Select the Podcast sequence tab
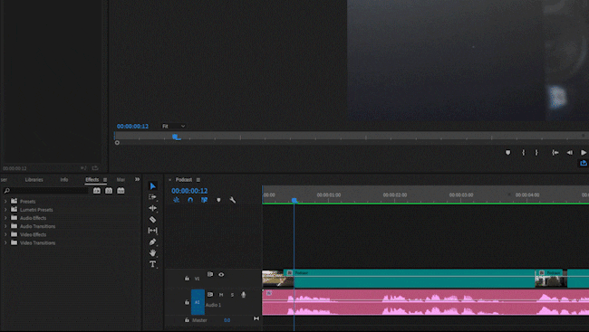The width and height of the screenshot is (589, 332). pyautogui.click(x=184, y=180)
